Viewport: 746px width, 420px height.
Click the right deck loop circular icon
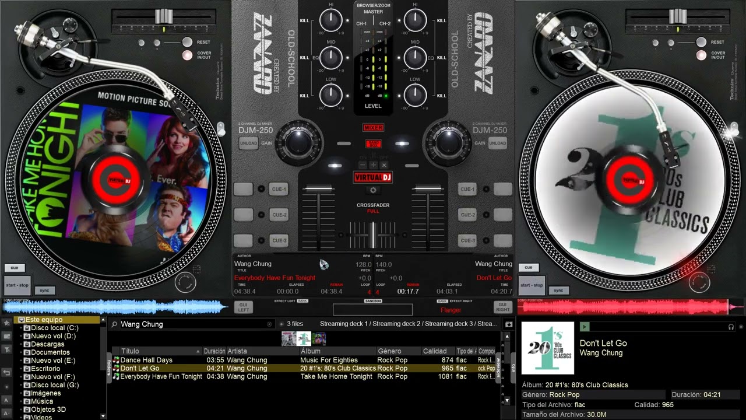click(699, 282)
